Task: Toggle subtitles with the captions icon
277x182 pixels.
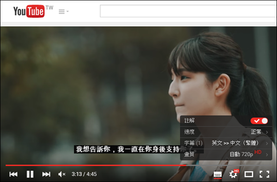Action: pyautogui.click(x=218, y=174)
